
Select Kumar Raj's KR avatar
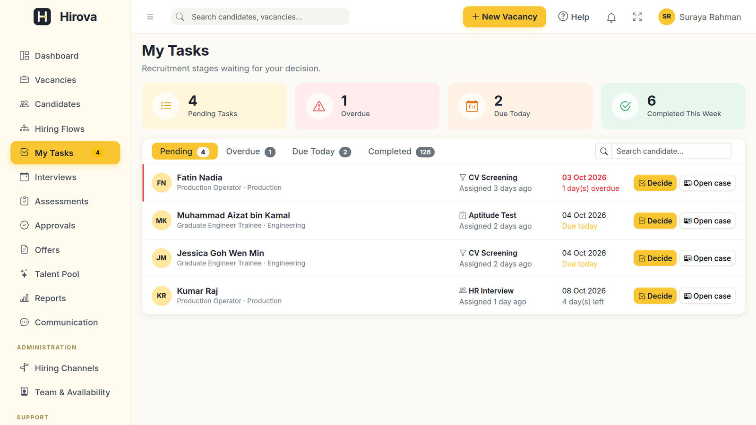coord(162,296)
